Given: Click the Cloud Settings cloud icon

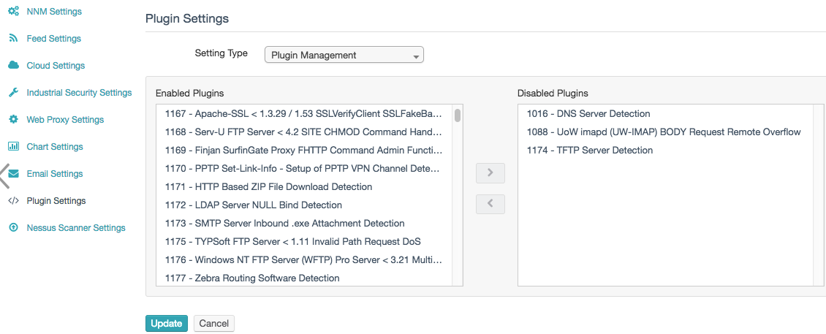Looking at the screenshot, I should 13,66.
